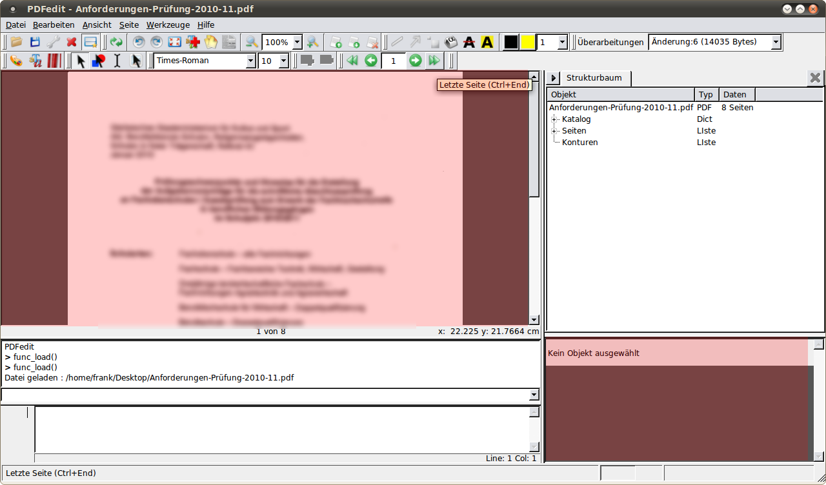Viewport: 826px width, 485px height.
Task: Open the Times-Roman font dropdown
Action: pos(251,61)
